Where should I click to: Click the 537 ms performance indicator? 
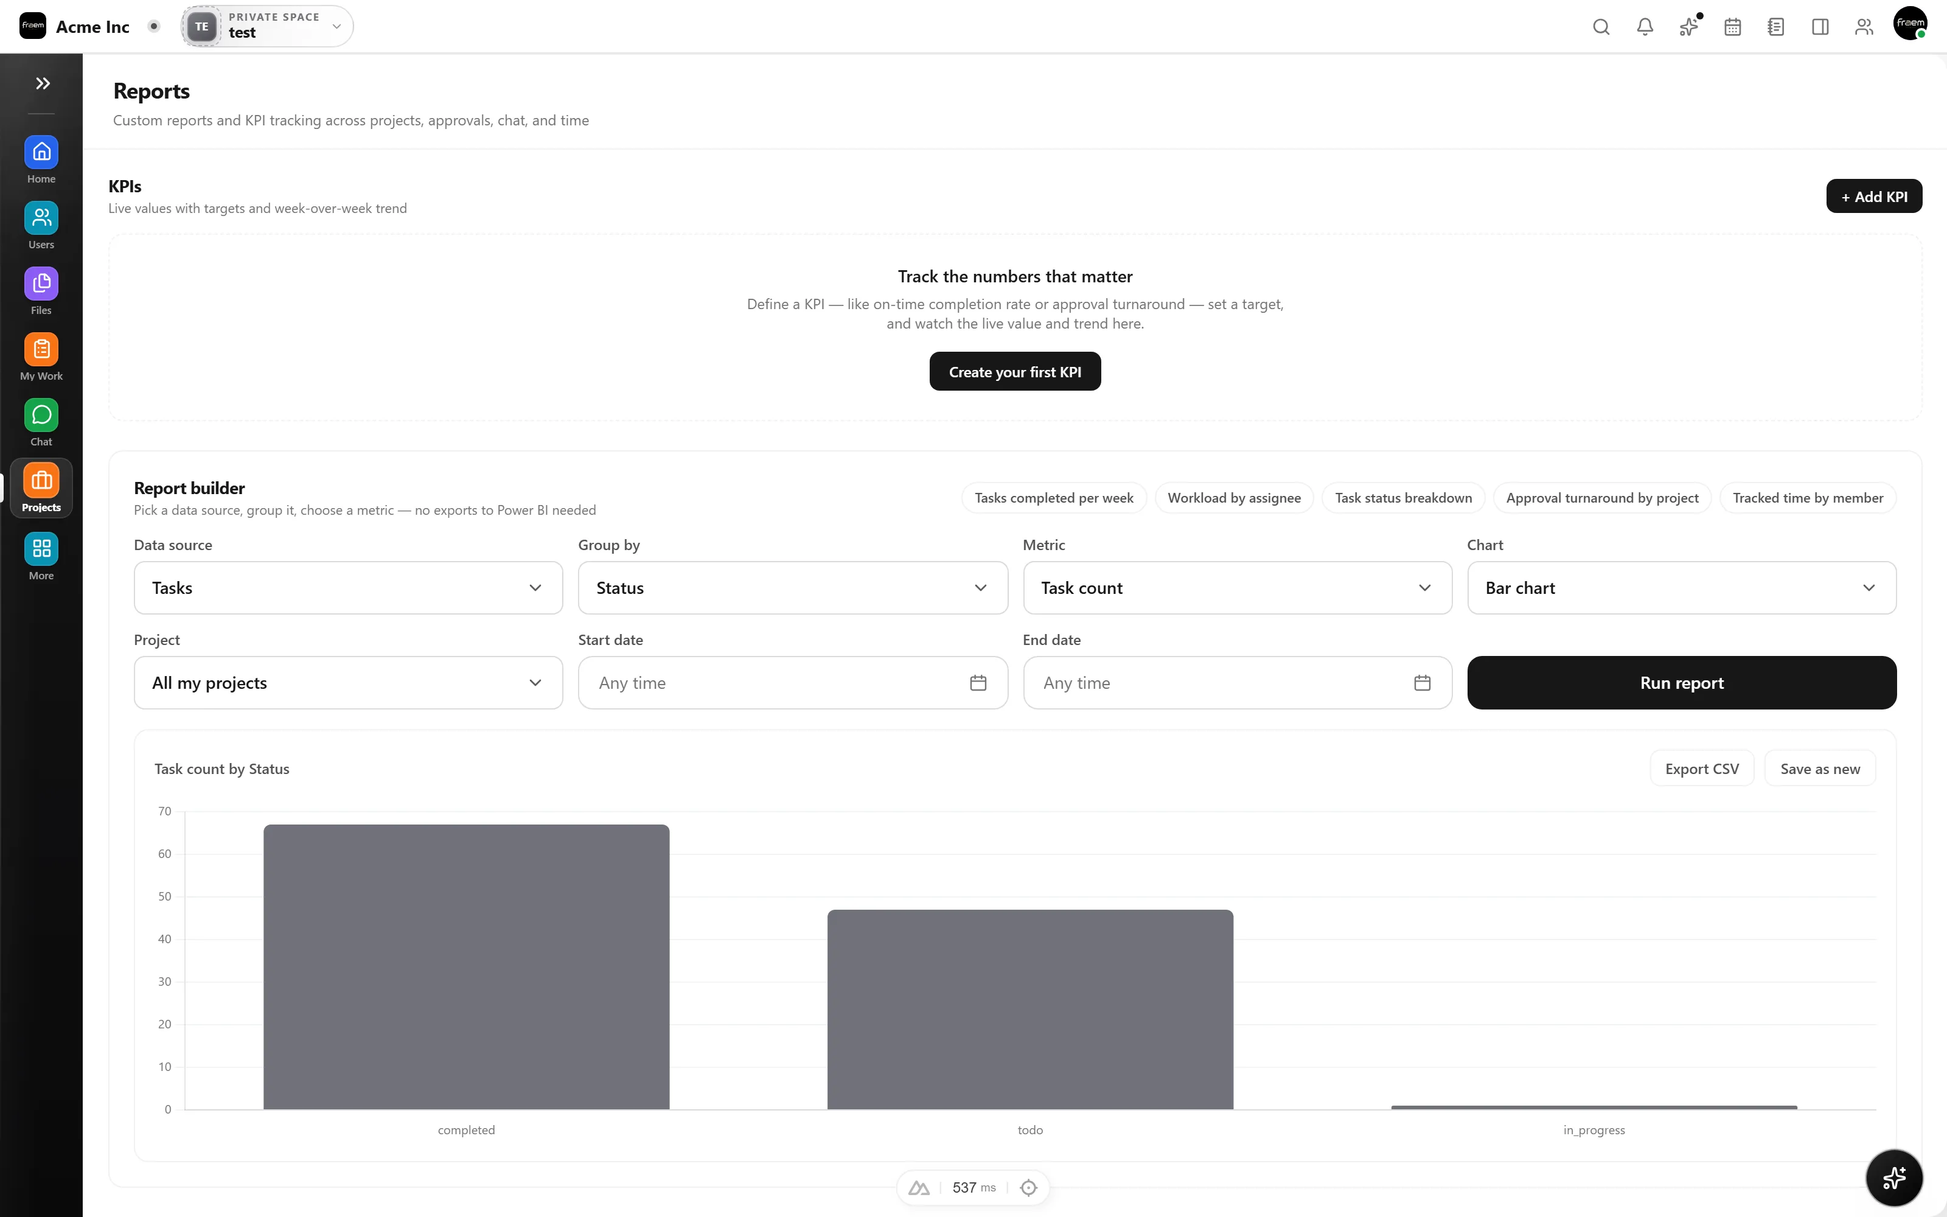point(973,1187)
